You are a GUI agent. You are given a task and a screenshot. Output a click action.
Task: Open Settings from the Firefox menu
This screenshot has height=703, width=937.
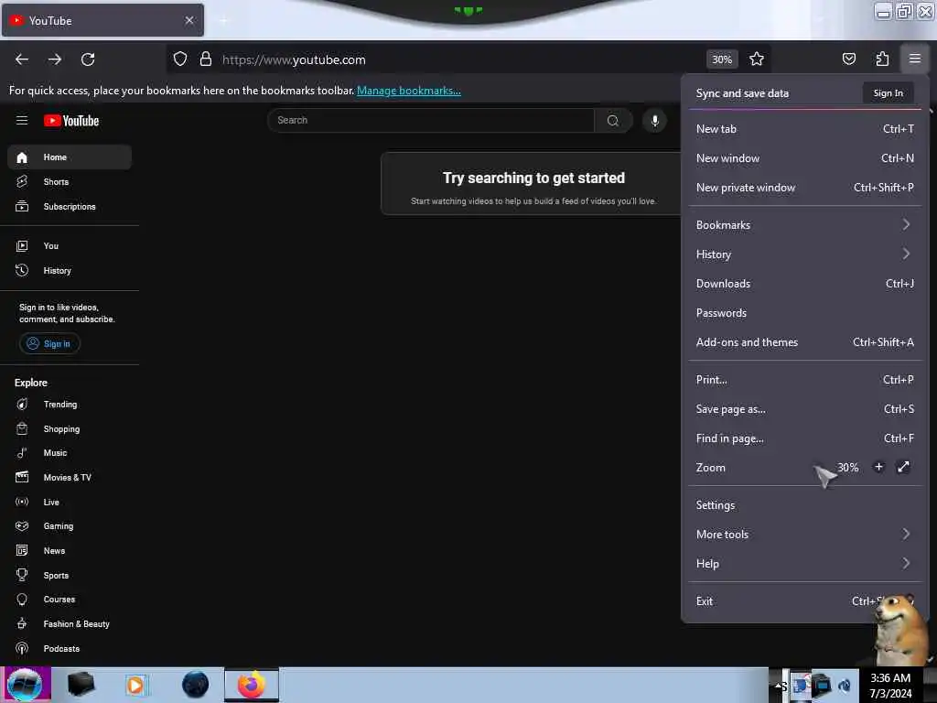click(x=804, y=505)
